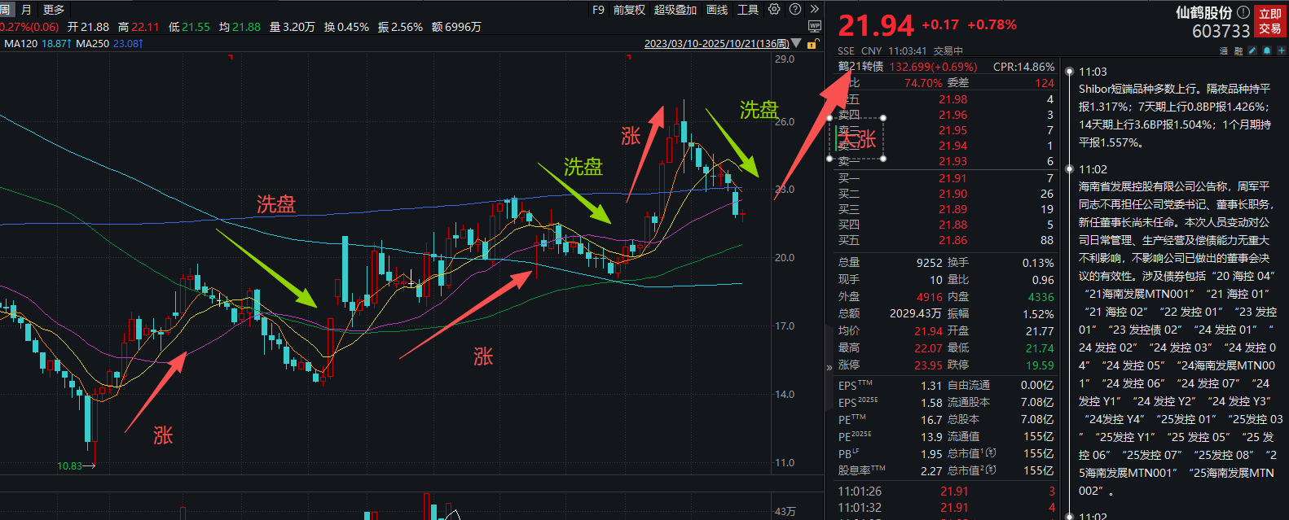Click the 通 tag
1289x520 pixels.
[x=1224, y=50]
